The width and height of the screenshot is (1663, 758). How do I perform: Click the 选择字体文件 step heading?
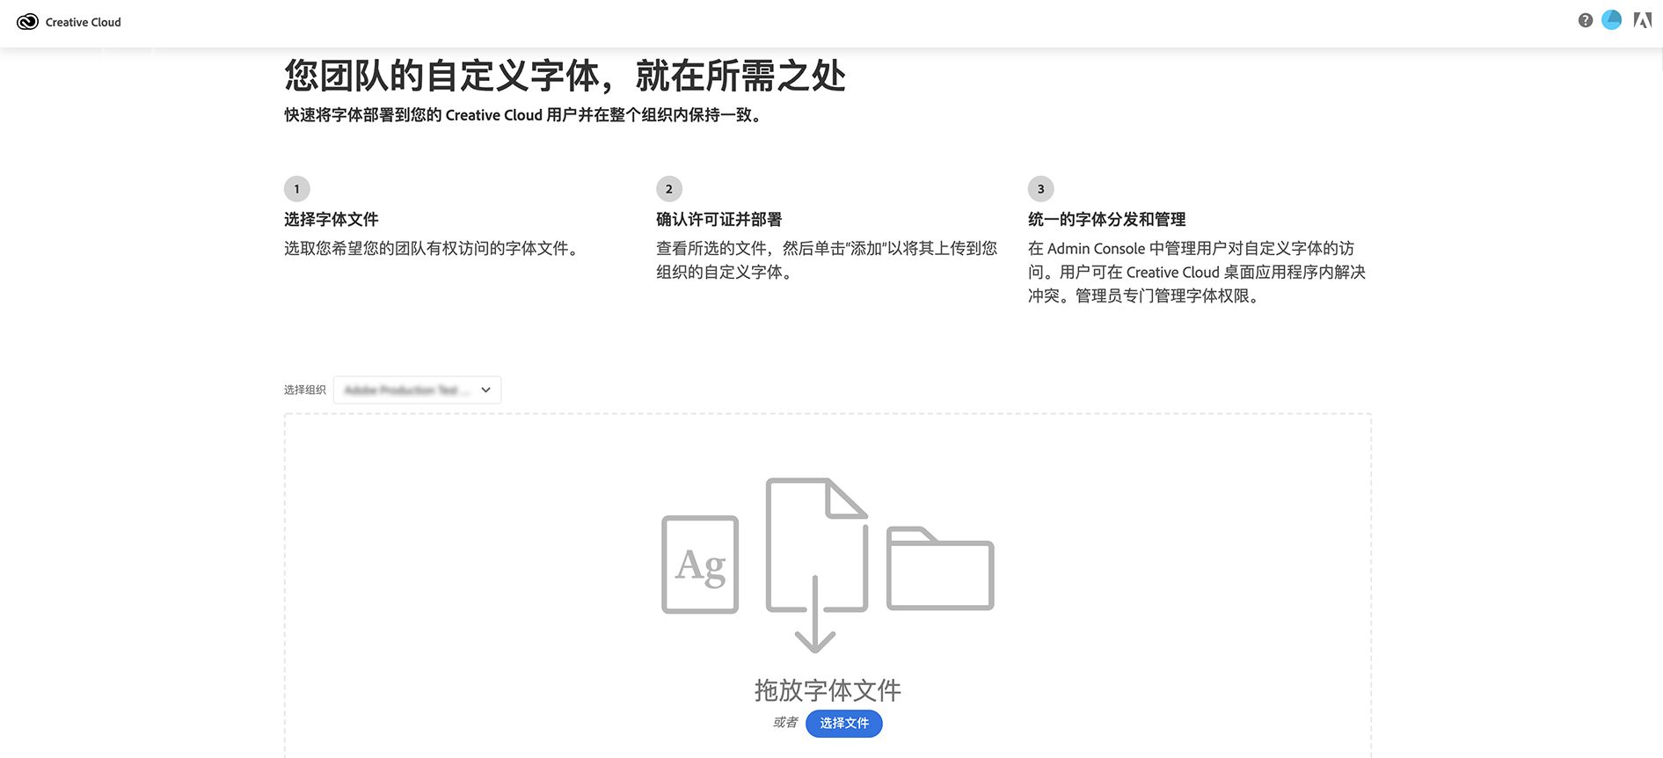[x=332, y=219]
